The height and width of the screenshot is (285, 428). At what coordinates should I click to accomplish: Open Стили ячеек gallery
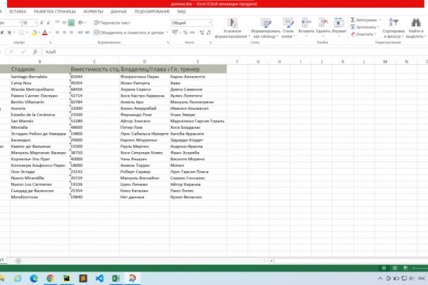point(288,28)
